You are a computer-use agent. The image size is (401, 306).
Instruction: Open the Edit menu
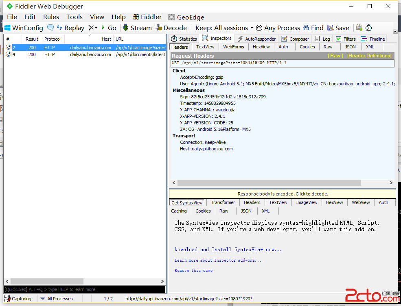pyautogui.click(x=30, y=17)
